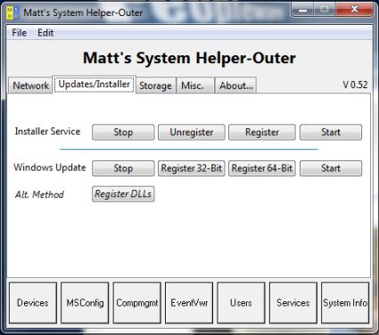Switch to the Storage tab
The width and height of the screenshot is (379, 335).
tap(155, 86)
